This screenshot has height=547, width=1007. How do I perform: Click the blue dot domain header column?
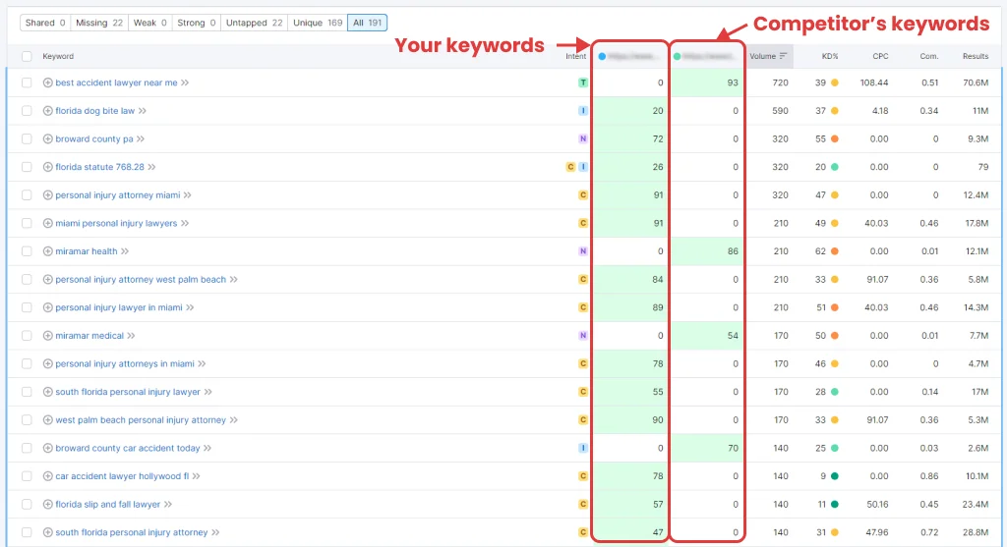[x=629, y=56]
